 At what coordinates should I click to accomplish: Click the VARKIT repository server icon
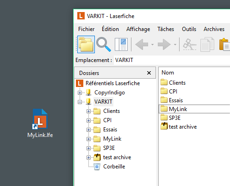pos(88,102)
